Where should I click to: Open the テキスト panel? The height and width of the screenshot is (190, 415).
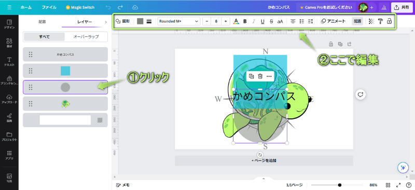pos(9,61)
